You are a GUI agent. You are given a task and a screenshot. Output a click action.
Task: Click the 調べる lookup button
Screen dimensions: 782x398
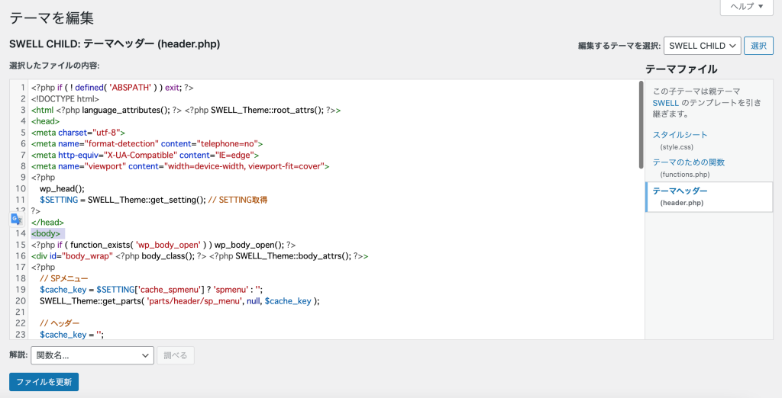click(x=176, y=355)
